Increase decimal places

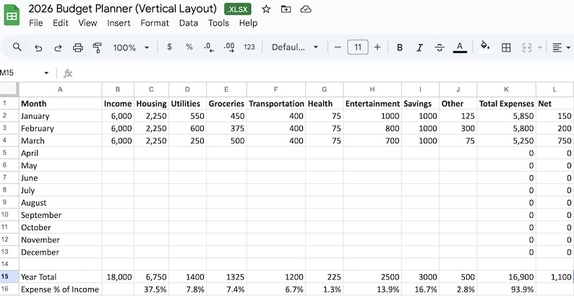(229, 48)
